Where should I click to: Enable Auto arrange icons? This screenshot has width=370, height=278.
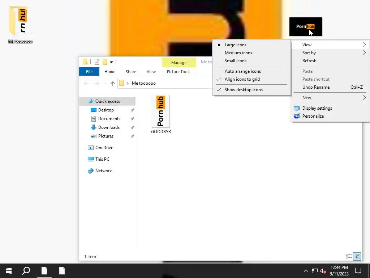(x=251, y=71)
